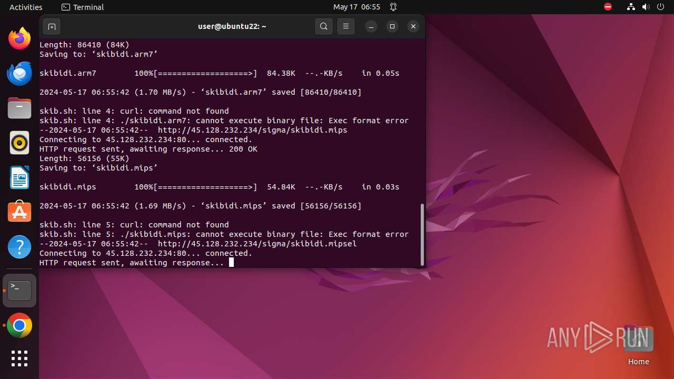Maximize the terminal window
This screenshot has height=379, width=674.
(x=392, y=26)
